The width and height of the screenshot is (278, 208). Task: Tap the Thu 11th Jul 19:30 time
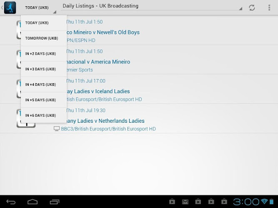(86, 111)
